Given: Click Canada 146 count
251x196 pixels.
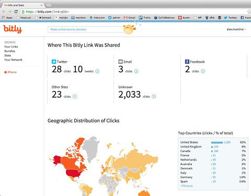Looking at the screenshot, I should (x=216, y=151).
